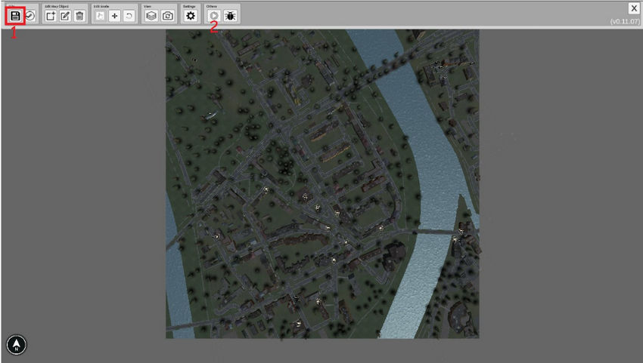Open Settings with the gear icon
643x363 pixels.
(191, 16)
